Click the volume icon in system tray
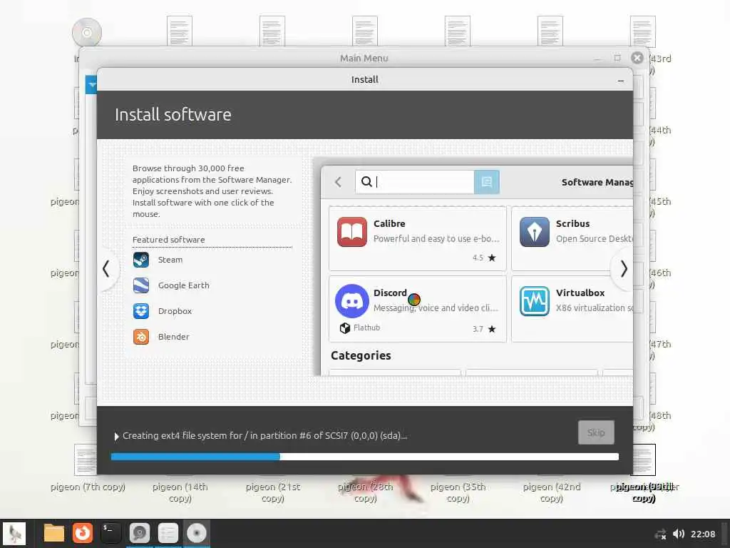This screenshot has width=730, height=548. click(679, 534)
